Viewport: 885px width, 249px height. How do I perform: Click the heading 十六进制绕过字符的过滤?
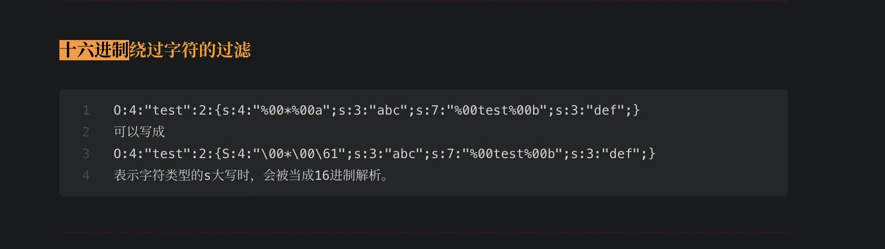pyautogui.click(x=155, y=50)
